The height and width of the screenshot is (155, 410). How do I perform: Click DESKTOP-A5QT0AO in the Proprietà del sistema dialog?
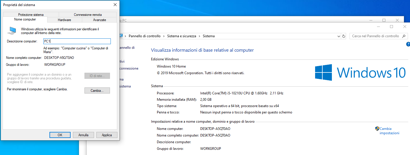pos(59,58)
